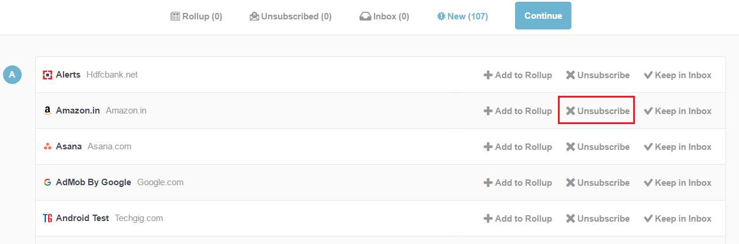Click the Google logo beside AdMob
This screenshot has height=244, width=739.
pyautogui.click(x=48, y=182)
